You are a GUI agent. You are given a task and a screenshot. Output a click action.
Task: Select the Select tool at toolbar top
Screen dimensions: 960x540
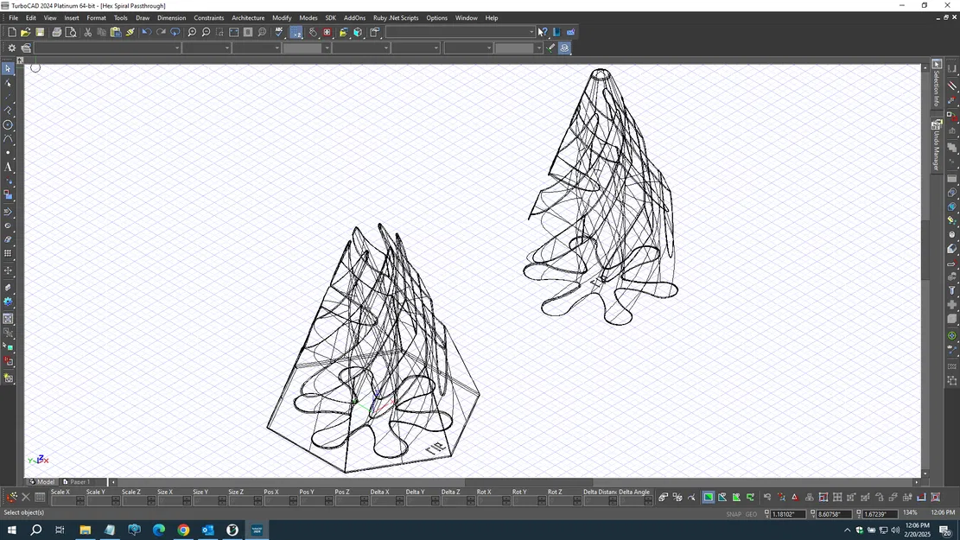tap(7, 67)
